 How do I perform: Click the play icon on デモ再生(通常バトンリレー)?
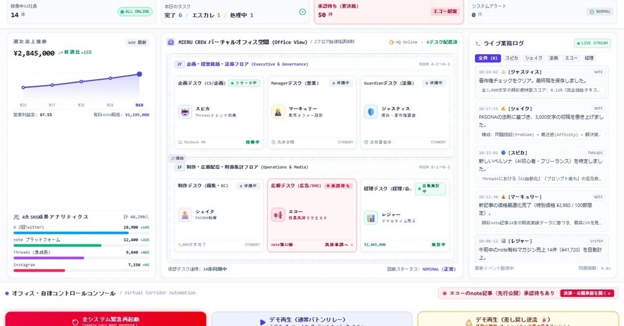click(x=263, y=322)
